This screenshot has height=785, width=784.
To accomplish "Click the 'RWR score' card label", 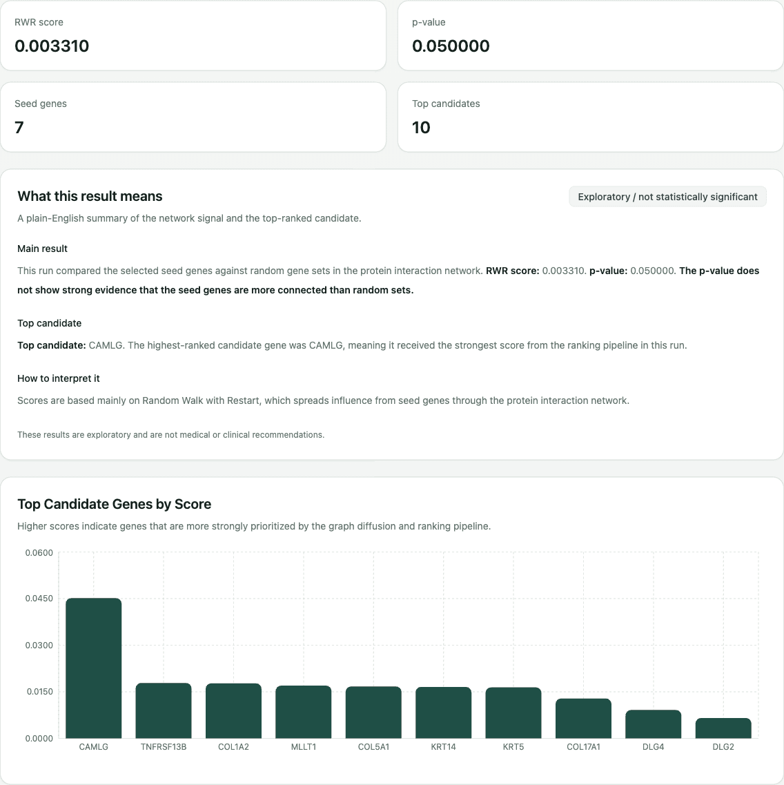I will pos(39,23).
